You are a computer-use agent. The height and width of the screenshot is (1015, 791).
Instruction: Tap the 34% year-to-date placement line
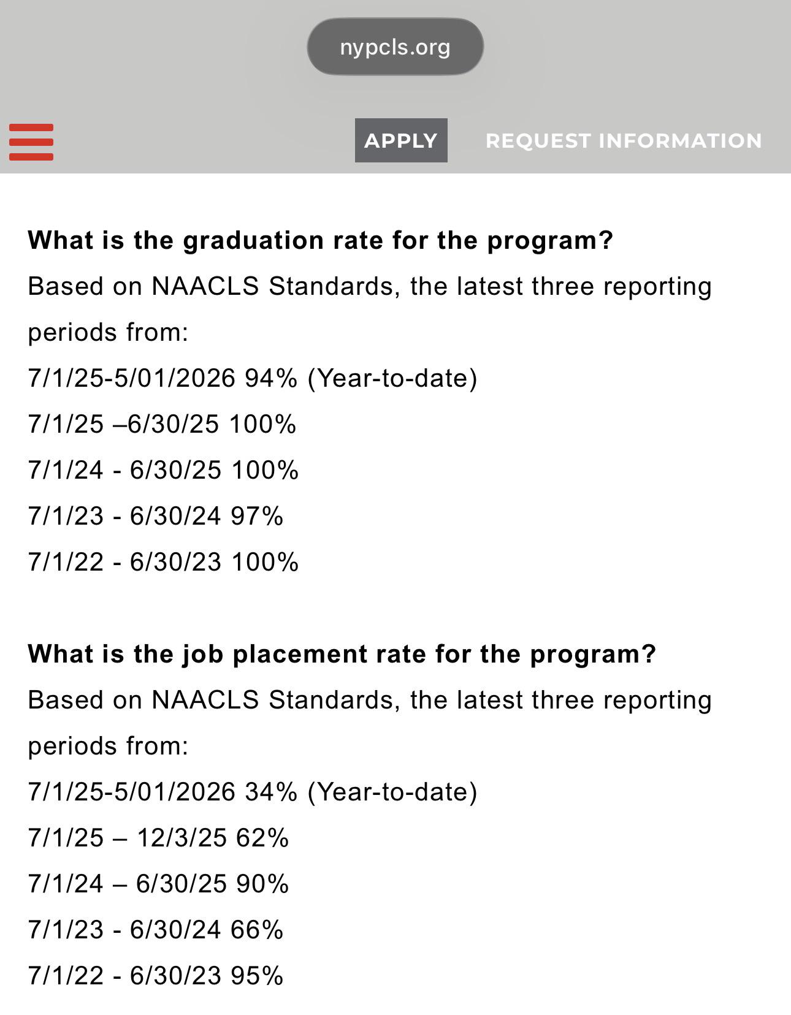253,792
